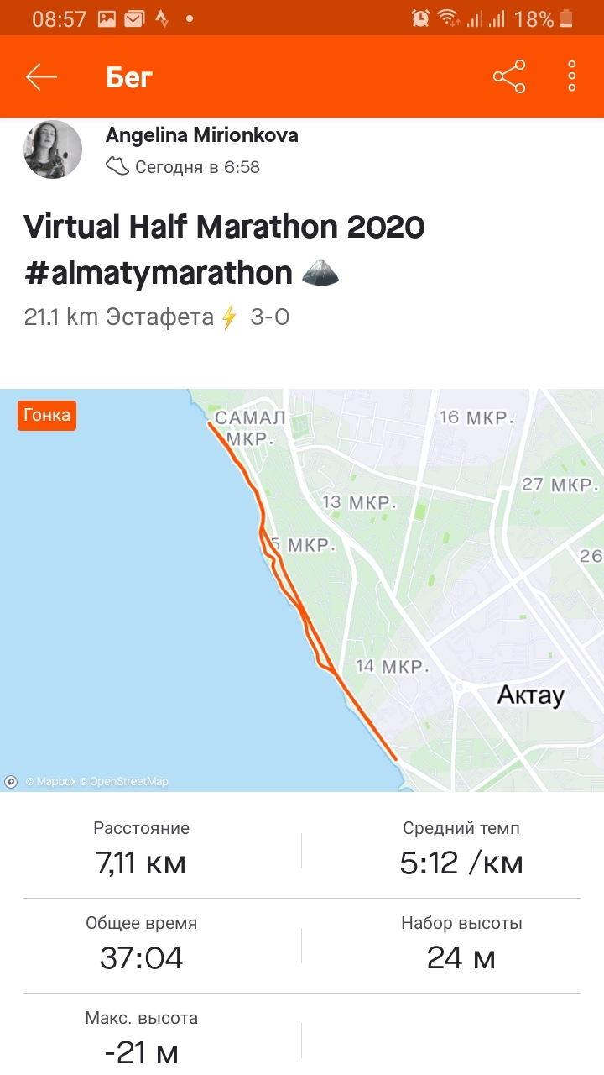Open the OpenStreetMap attribution link
The width and height of the screenshot is (604, 1075).
[128, 781]
